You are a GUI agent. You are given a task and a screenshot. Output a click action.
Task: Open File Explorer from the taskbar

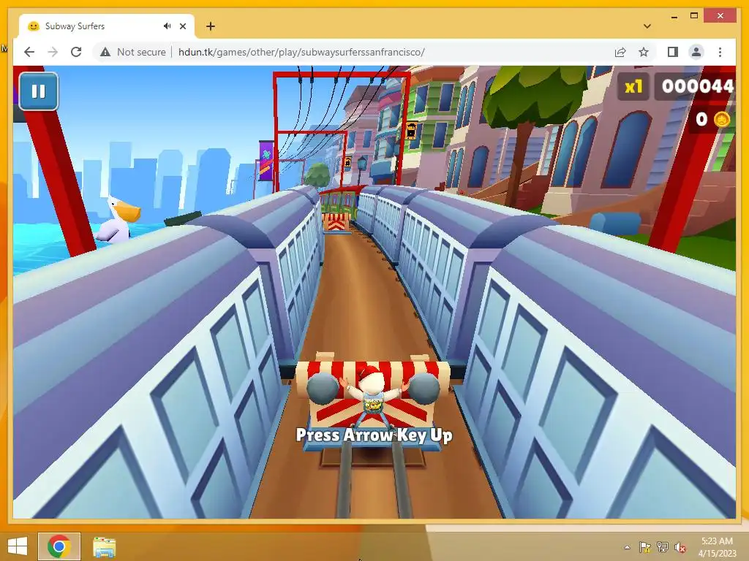(104, 546)
